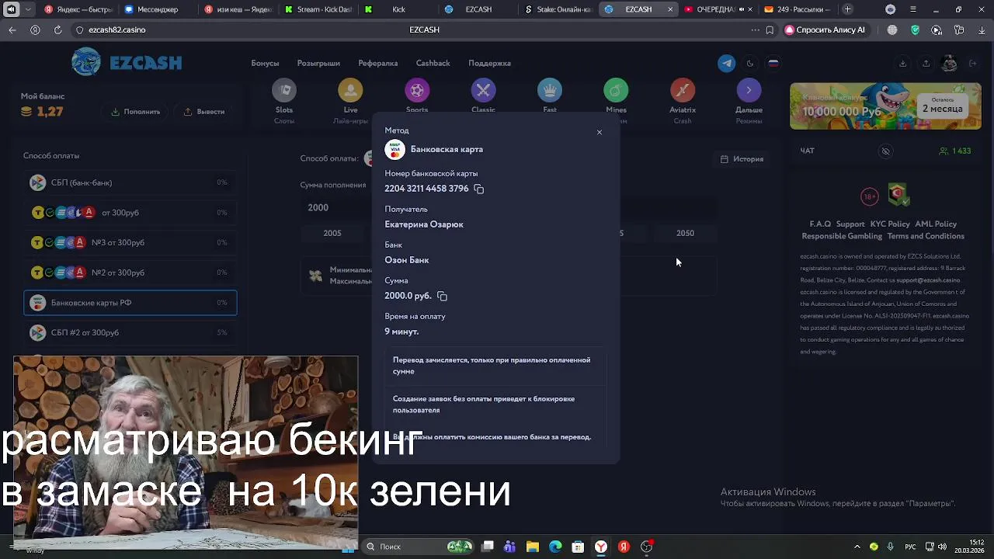Screen dimensions: 994x559
Task: Select СБП #2 от 300руб payment method
Action: 130,332
